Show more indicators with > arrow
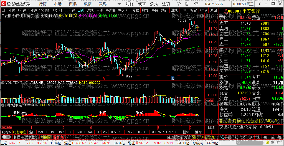 pyautogui.click(x=176, y=132)
